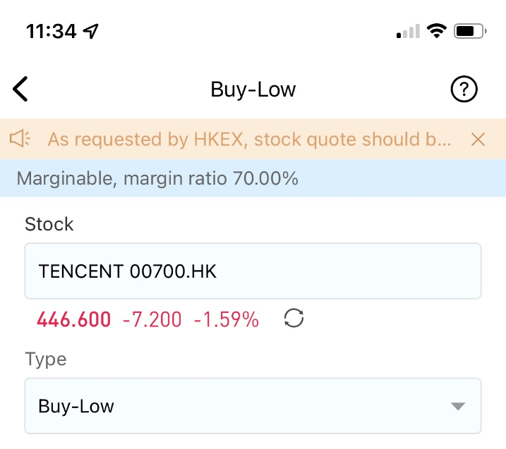Tap the battery indicator icon
This screenshot has width=506, height=449.
pos(470,31)
